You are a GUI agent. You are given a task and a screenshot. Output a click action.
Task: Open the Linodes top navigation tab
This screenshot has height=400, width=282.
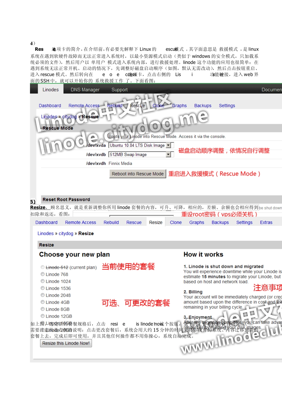50,90
